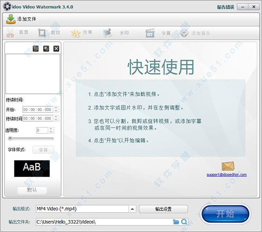Click instruction line 4 about 开始编辑
The image size is (262, 232).
[x=118, y=141]
